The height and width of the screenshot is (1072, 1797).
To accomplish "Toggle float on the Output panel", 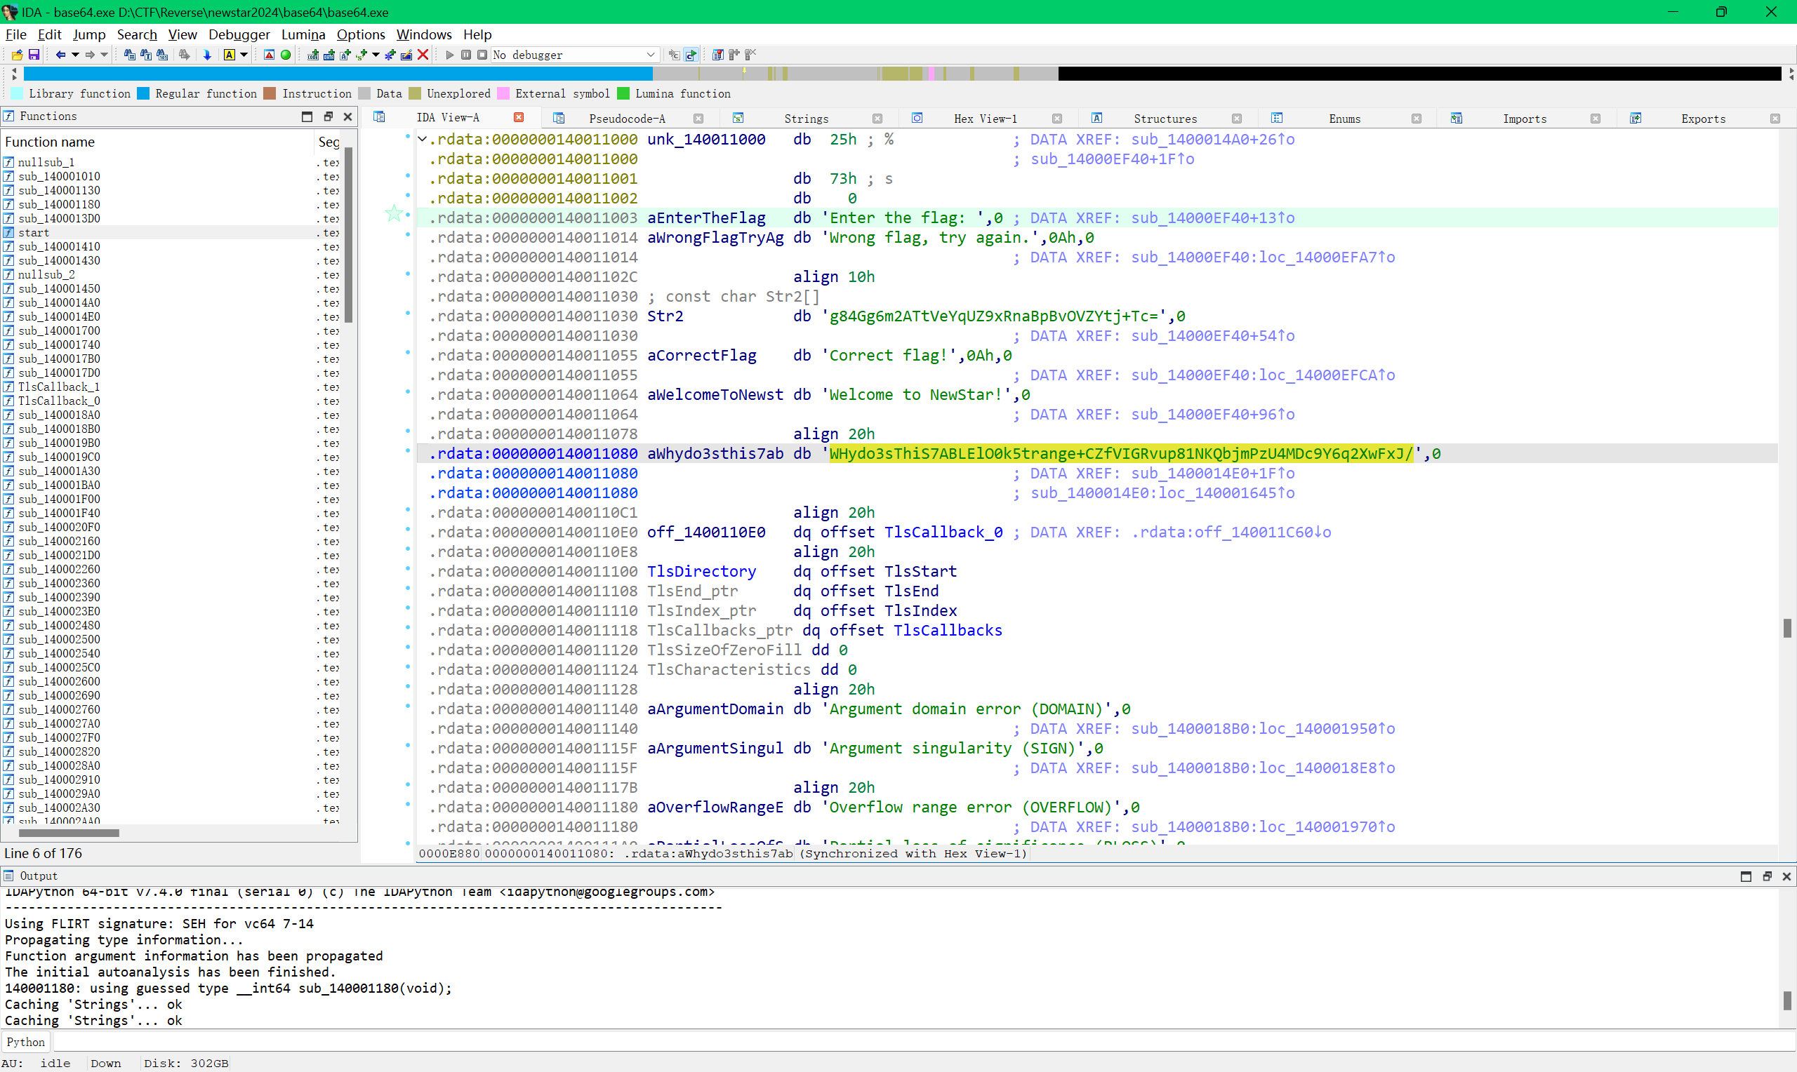I will [x=1768, y=876].
